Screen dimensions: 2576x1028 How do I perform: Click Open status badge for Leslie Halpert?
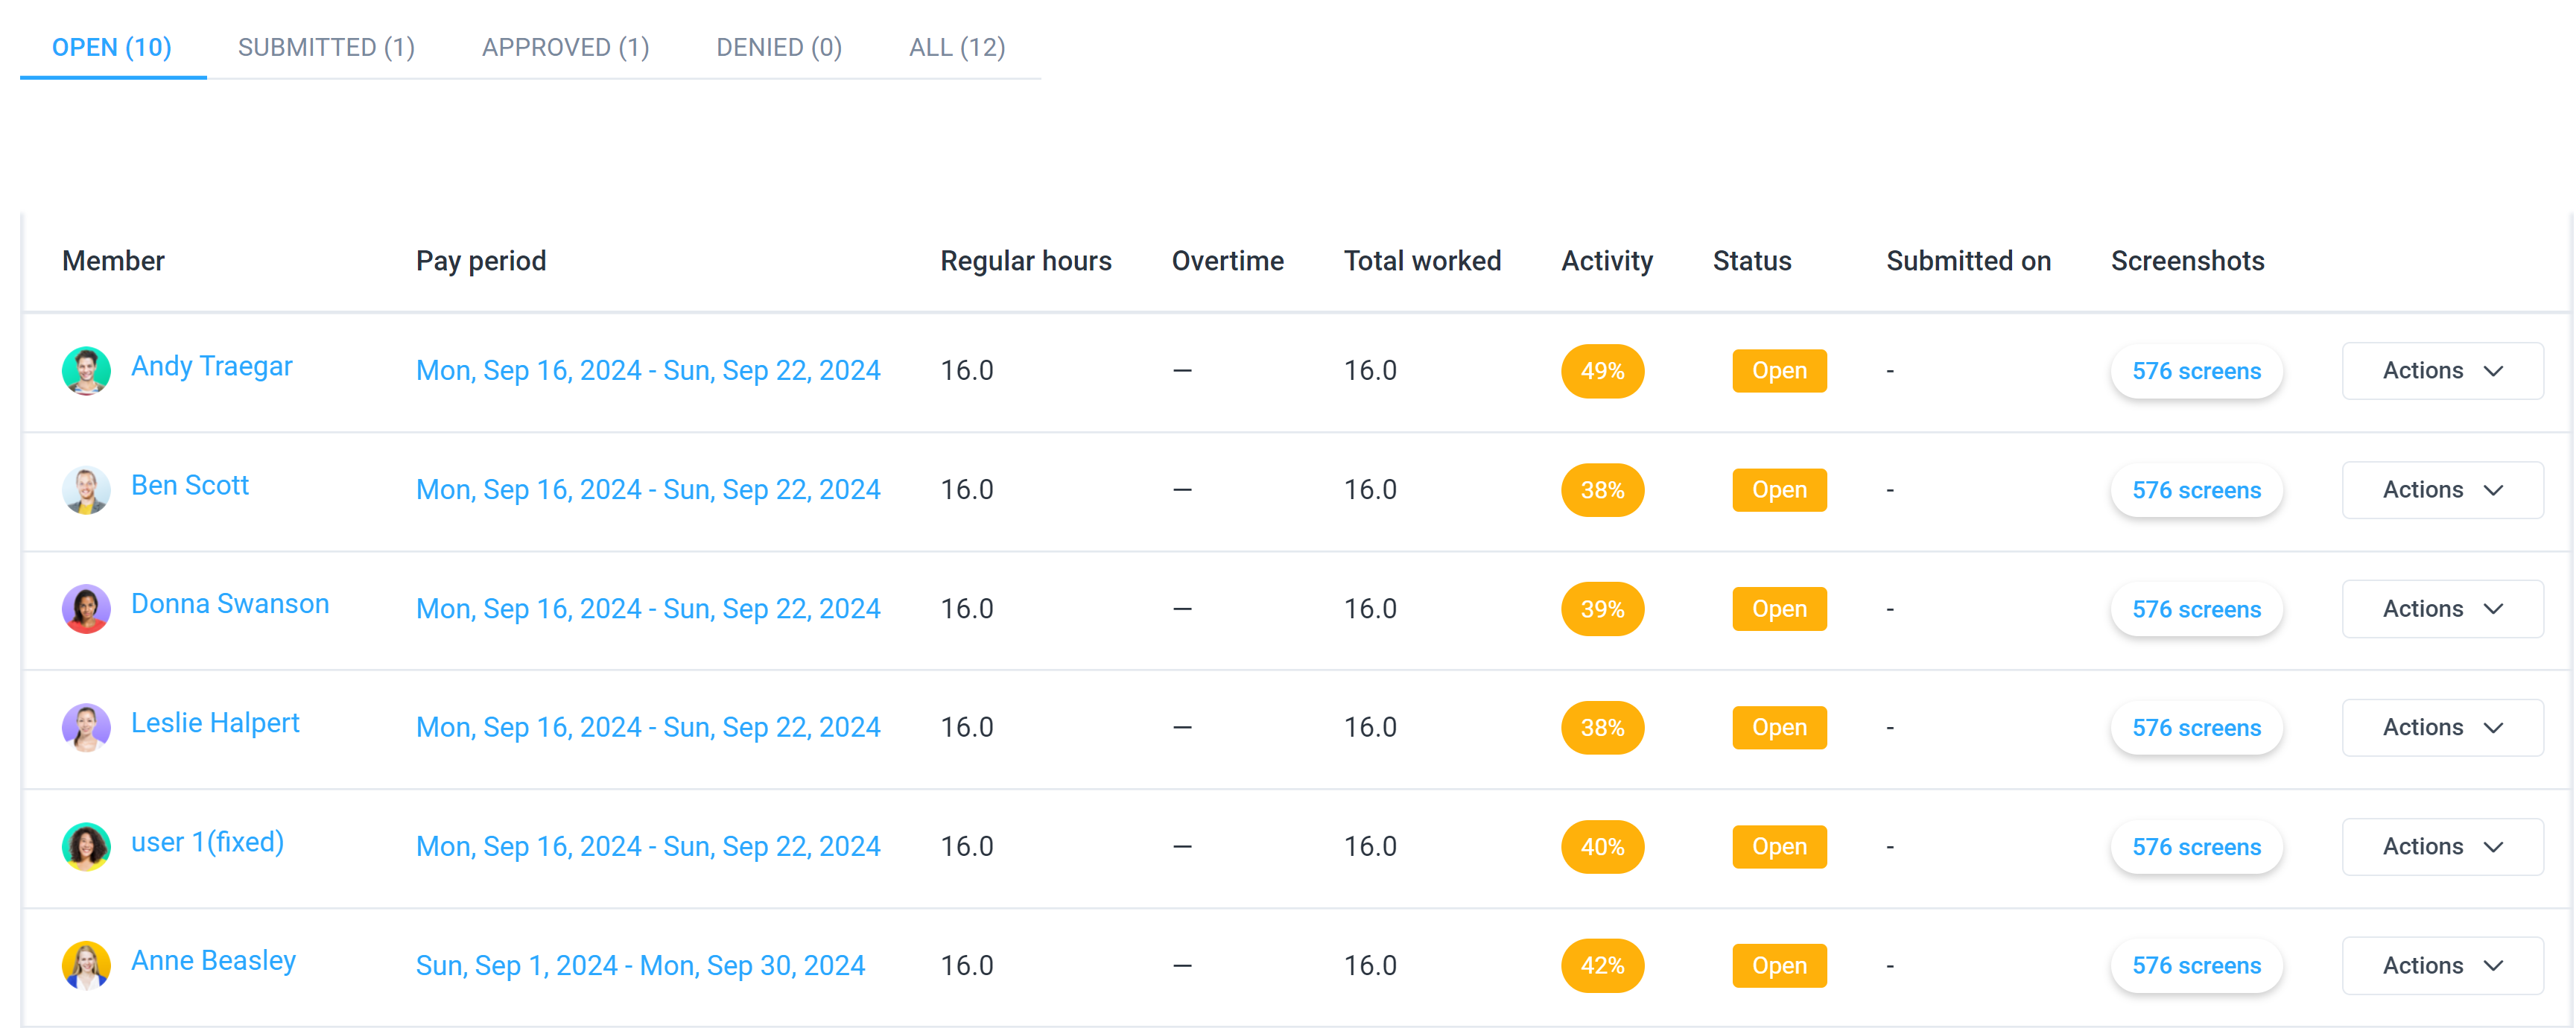pyautogui.click(x=1779, y=727)
